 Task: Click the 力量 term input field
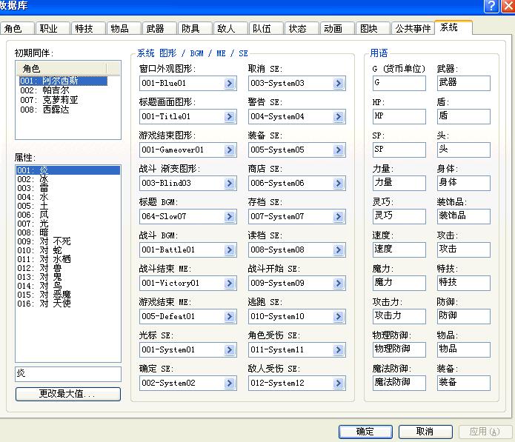(x=399, y=183)
